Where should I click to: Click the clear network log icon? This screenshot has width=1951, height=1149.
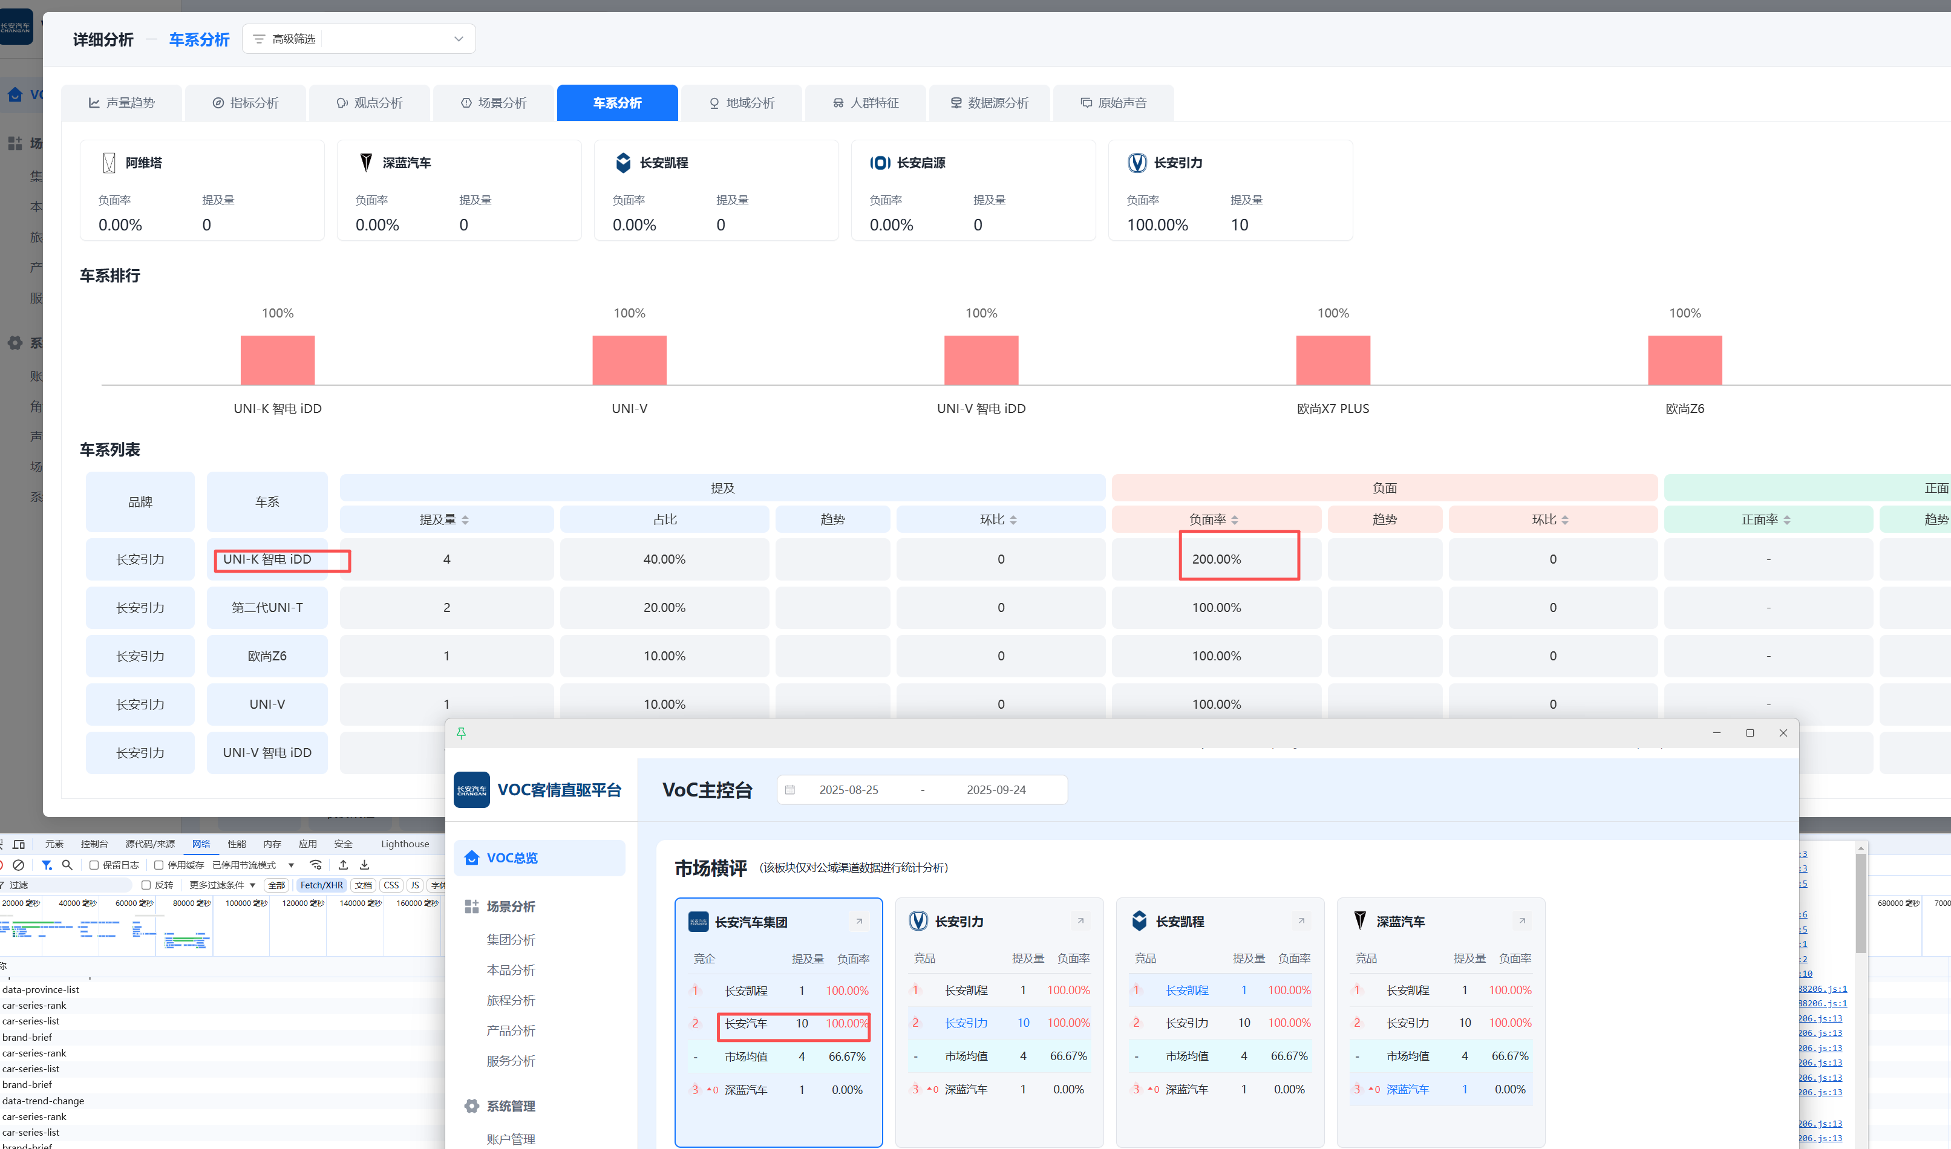point(19,865)
